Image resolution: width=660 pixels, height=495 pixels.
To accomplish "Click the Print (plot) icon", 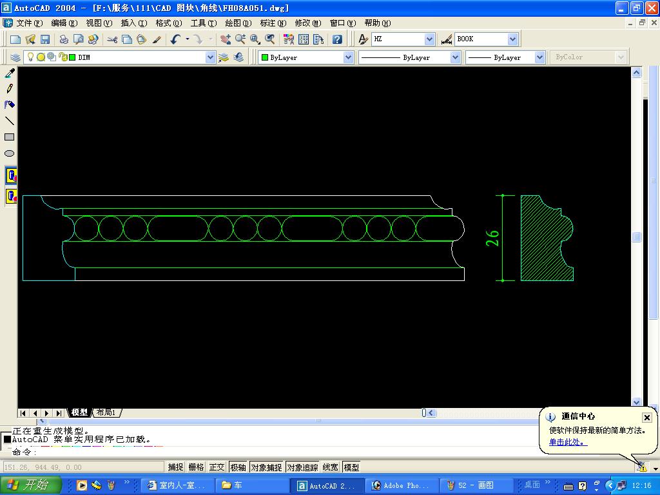I will tap(64, 39).
